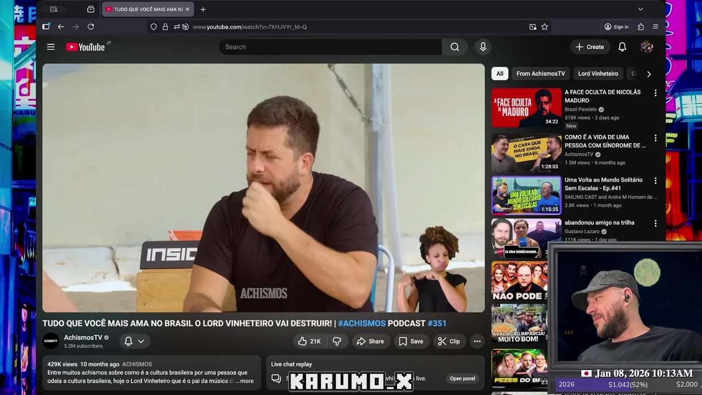This screenshot has height=395, width=702.
Task: Open the abandonou amigo na trilha title
Action: click(x=599, y=223)
